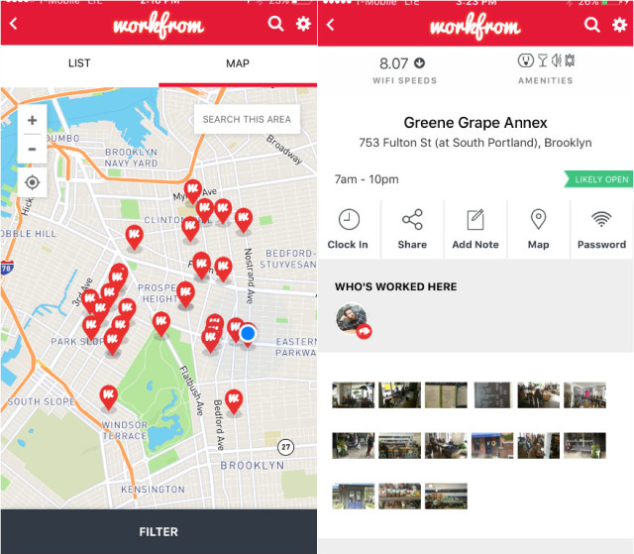Select the MAP tab
This screenshot has width=634, height=554.
point(238,63)
